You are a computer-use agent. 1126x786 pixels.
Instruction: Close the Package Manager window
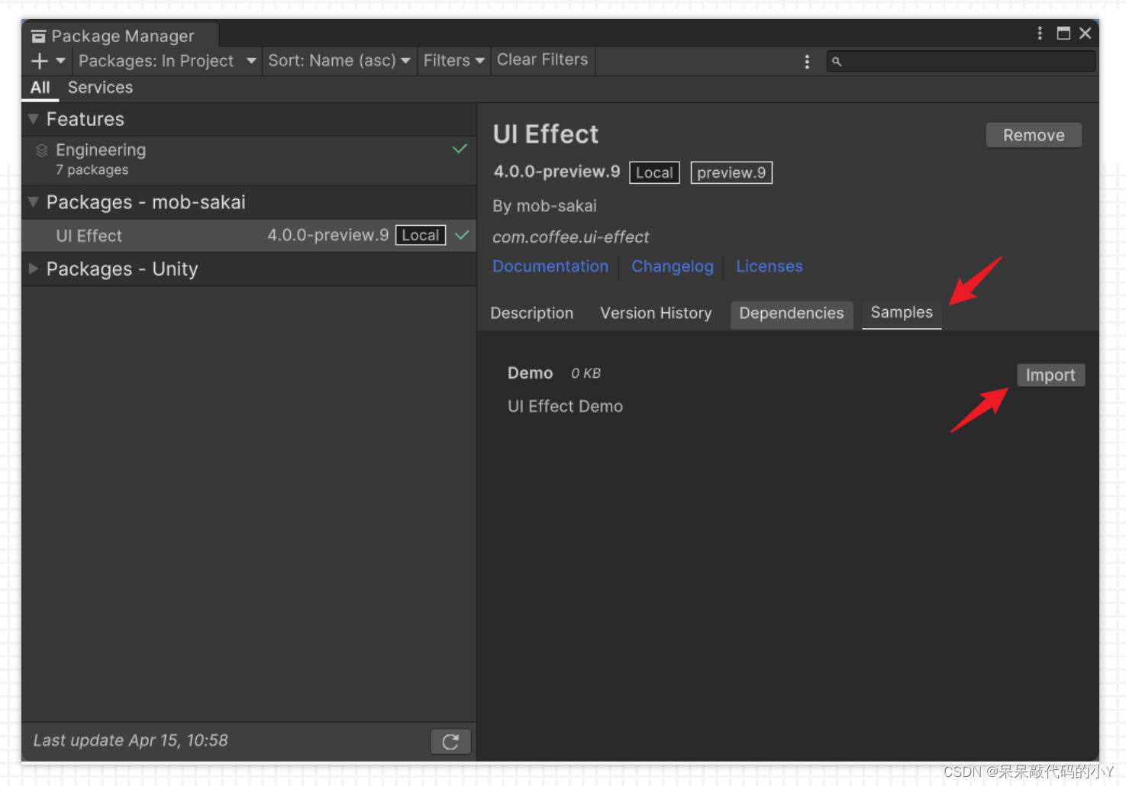1085,33
